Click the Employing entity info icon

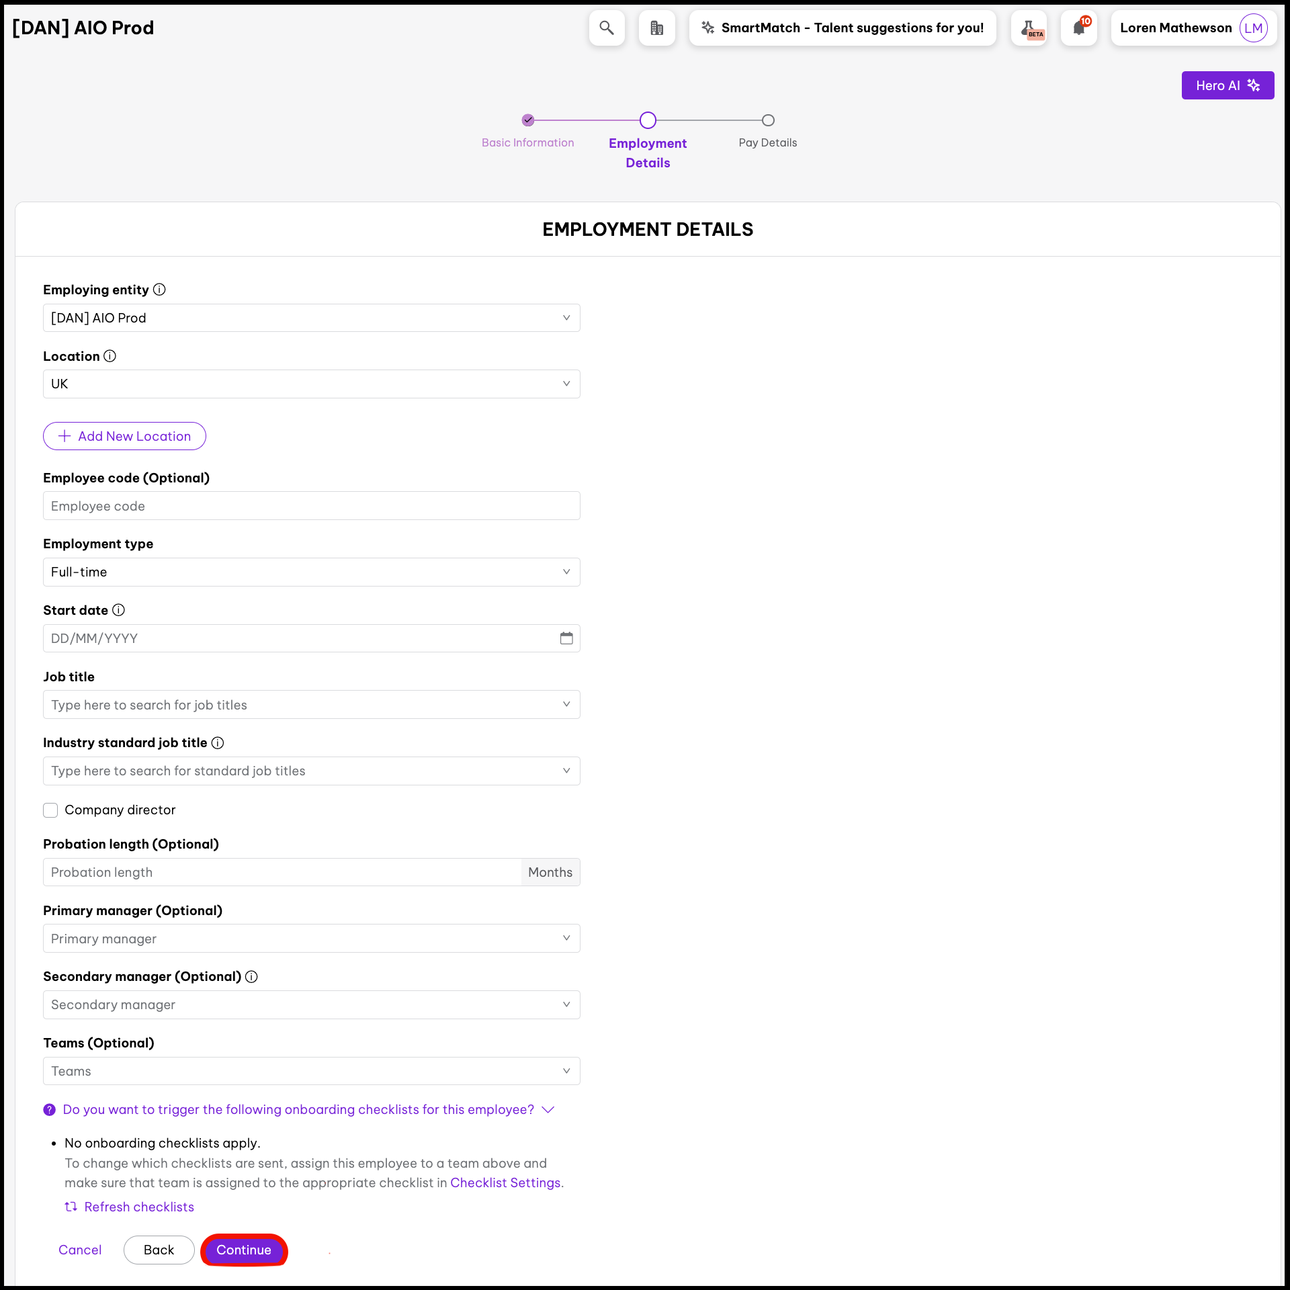[159, 290]
